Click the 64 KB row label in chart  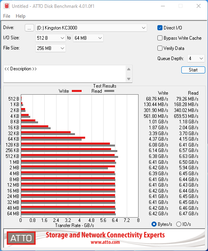click(13, 139)
